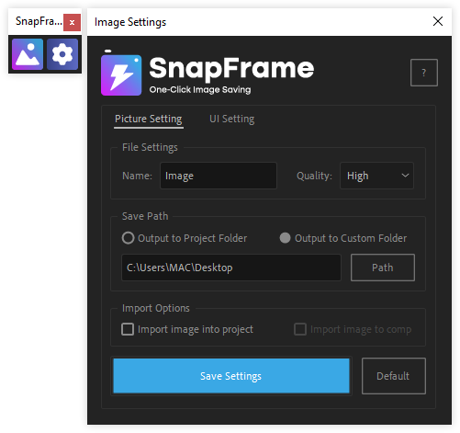Click the Path browse button
460x433 pixels.
(383, 268)
